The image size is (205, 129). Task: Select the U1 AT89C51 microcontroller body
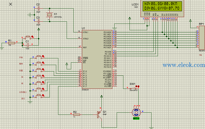point(97,59)
